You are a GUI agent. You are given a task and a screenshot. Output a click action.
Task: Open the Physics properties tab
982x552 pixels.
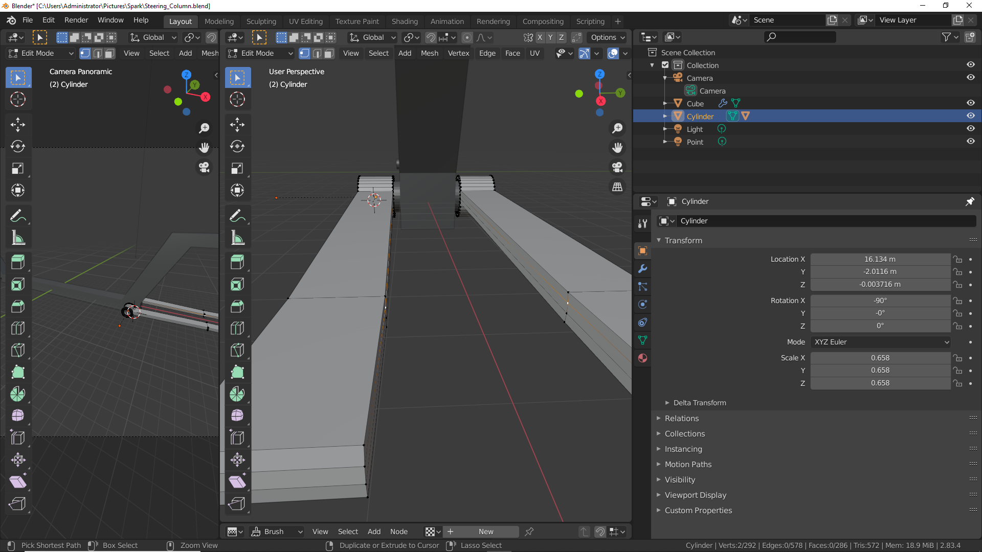(x=642, y=305)
